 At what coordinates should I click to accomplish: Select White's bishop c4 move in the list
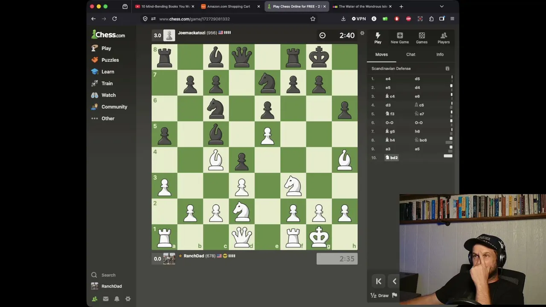point(390,96)
